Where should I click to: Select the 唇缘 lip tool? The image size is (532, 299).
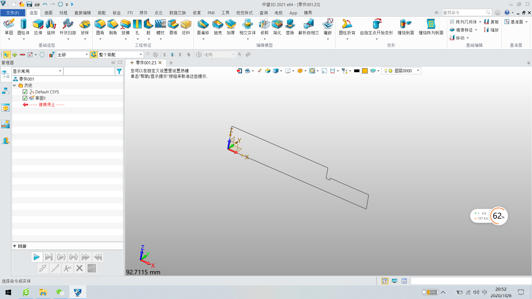tap(173, 27)
